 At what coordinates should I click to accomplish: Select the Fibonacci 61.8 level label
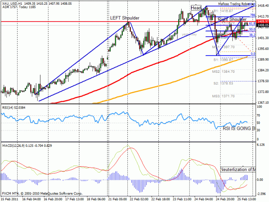pyautogui.click(x=252, y=24)
